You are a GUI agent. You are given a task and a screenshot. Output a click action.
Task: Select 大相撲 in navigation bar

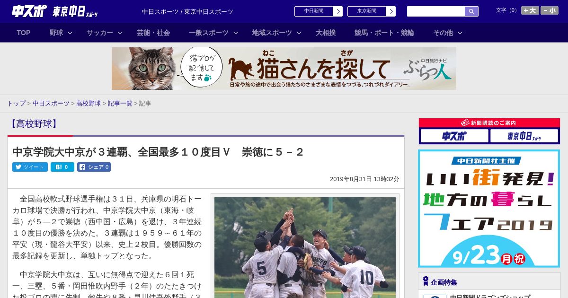coord(326,33)
